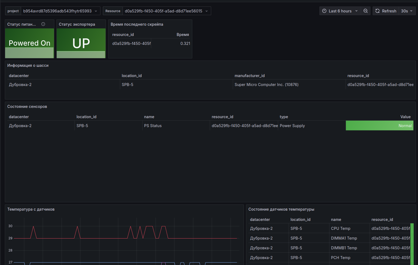Click the CPU Temp row name

[341, 228]
